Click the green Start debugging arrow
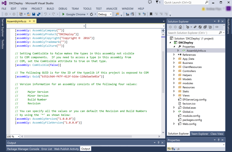This screenshot has height=152, width=232. tap(64, 14)
